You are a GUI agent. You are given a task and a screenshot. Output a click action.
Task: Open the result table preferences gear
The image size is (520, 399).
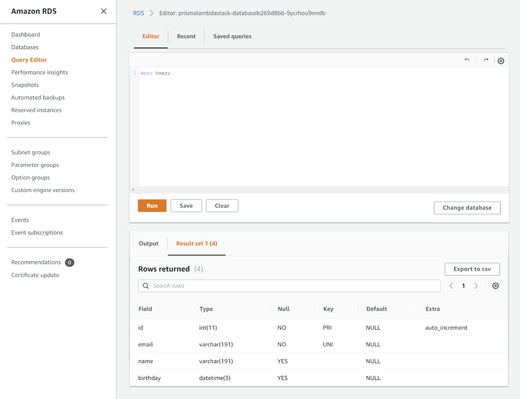coord(495,286)
